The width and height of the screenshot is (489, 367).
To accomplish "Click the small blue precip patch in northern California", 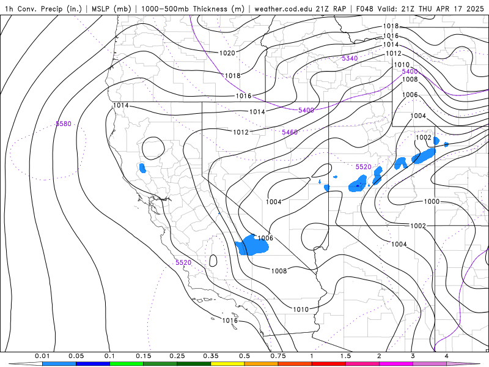I will [x=142, y=168].
